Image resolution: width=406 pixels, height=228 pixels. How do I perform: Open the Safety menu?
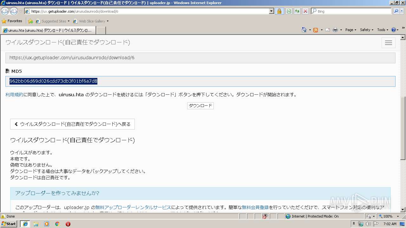coord(367,30)
